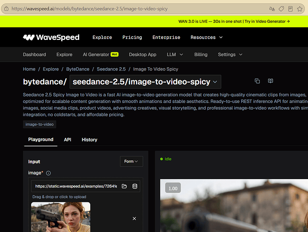The image size is (308, 232).
Task: Click the ByteDance breadcrumb
Action: (x=78, y=69)
